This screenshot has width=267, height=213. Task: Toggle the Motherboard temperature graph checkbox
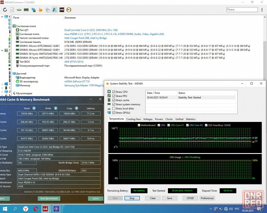(x=139, y=125)
